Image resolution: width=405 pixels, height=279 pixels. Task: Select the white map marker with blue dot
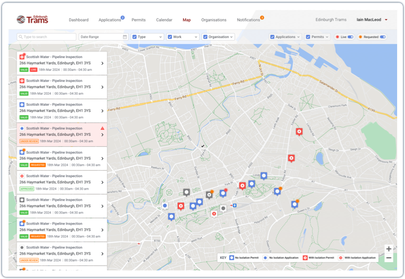point(165,206)
